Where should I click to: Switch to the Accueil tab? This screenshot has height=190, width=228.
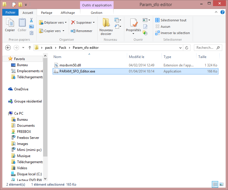tap(28, 13)
